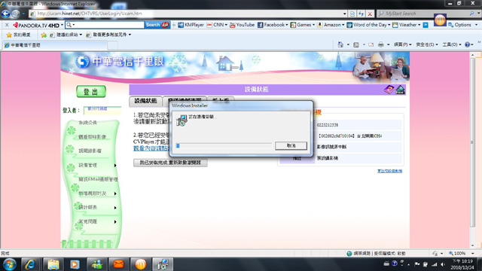
Task: Click the Print icon in the command bar
Action: [381, 44]
